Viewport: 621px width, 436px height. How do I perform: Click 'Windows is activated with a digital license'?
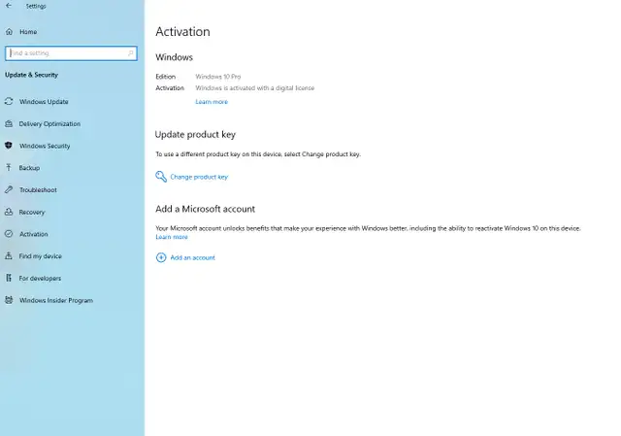tap(254, 88)
